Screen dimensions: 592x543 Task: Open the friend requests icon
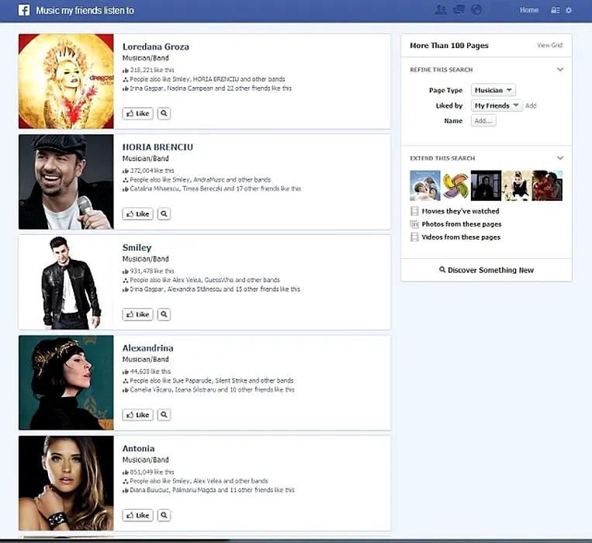pyautogui.click(x=441, y=10)
